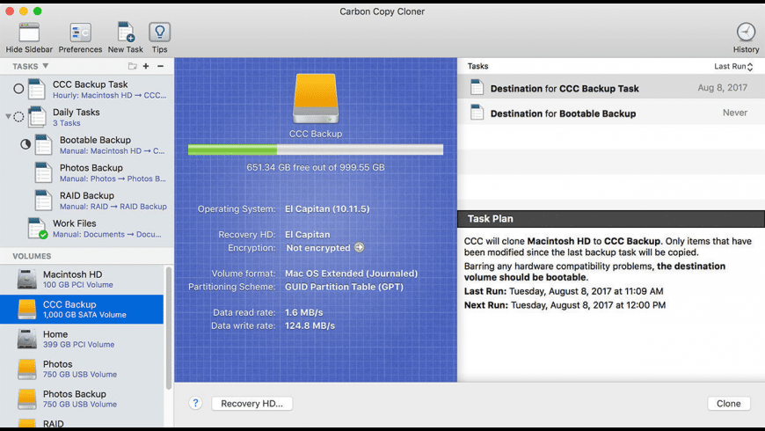Select the Photos Backup task in Tasks list

(87, 172)
